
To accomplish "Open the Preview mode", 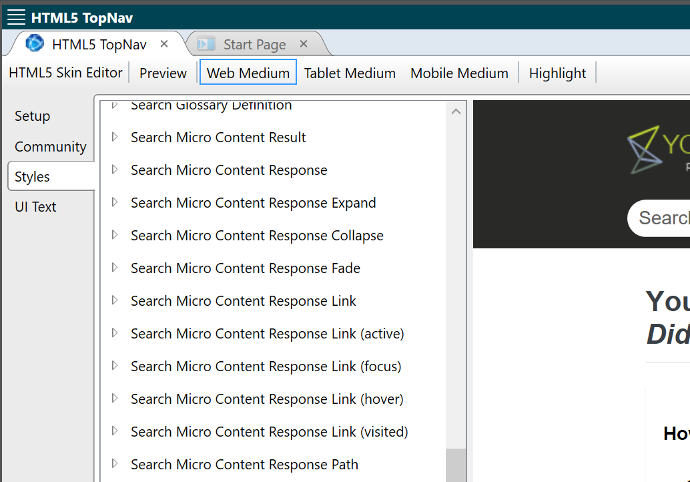I will point(162,73).
